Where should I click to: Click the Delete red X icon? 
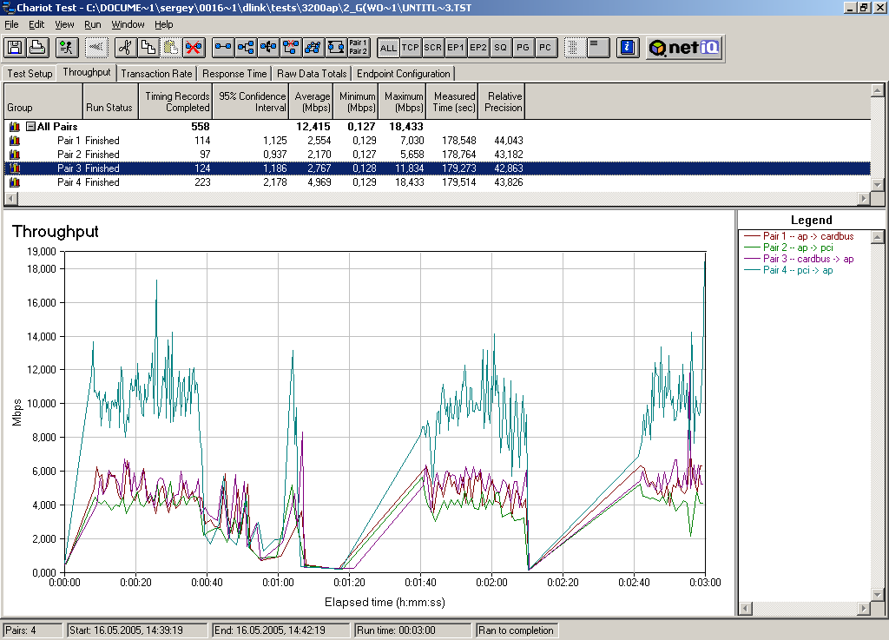pos(193,47)
